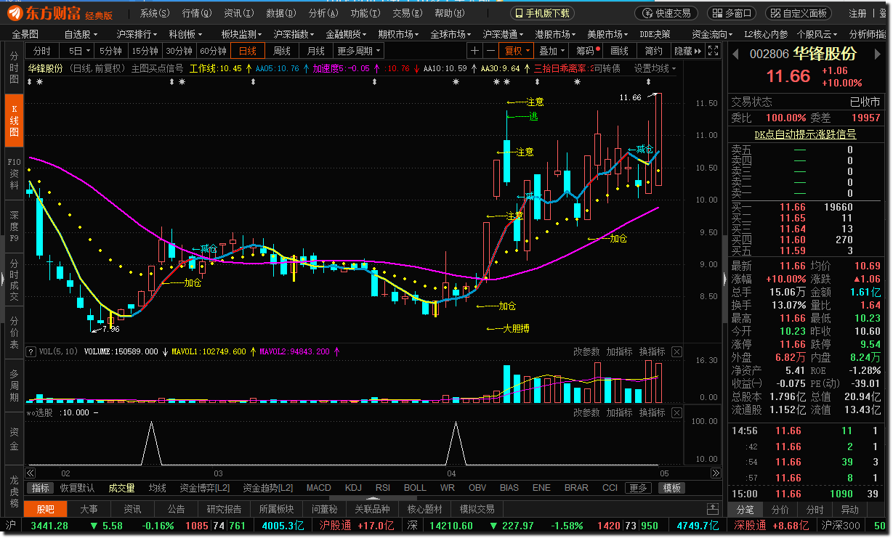Toggle the KDJ indicator on chart

353,488
